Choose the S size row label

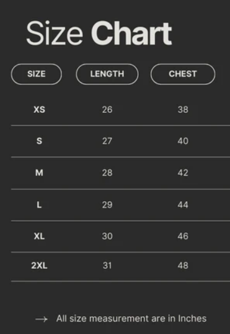point(39,141)
